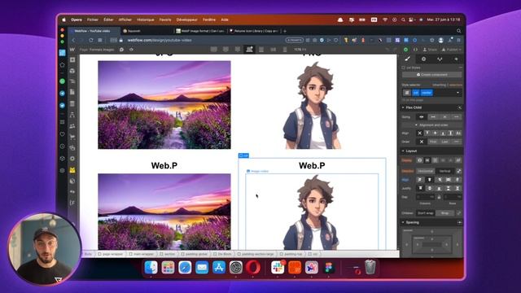Open the Développeur menu

[186, 20]
